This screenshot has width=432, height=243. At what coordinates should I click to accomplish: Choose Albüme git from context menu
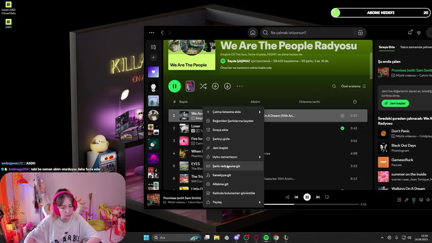(234, 184)
